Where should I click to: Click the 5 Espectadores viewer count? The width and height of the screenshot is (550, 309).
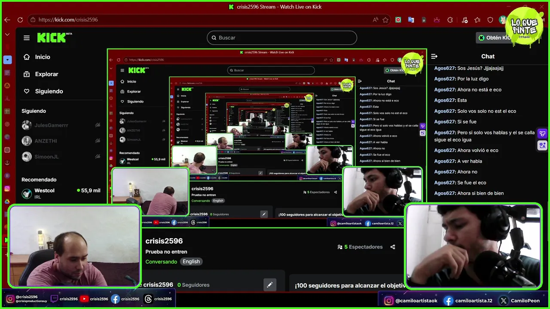tap(360, 247)
